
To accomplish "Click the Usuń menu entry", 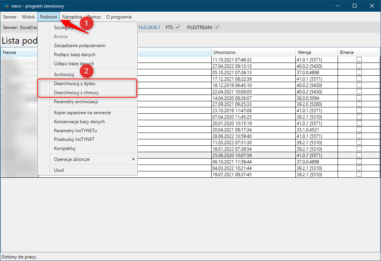I will [x=59, y=170].
